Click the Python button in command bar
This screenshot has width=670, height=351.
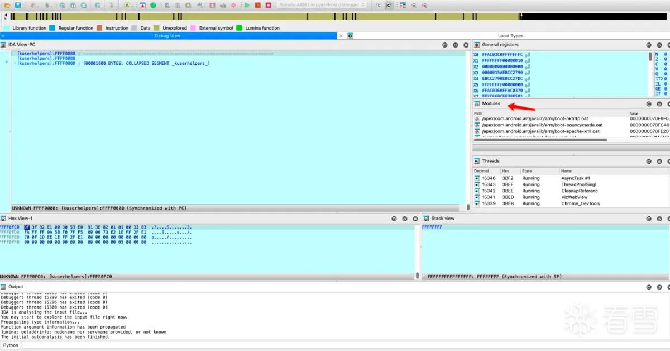(11, 345)
